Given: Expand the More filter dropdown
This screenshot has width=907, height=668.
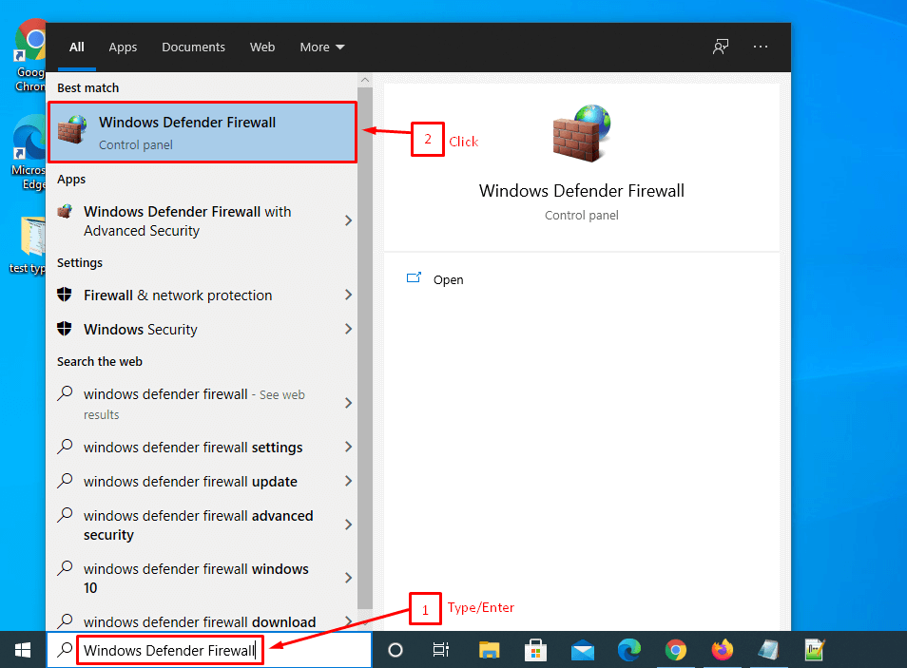Looking at the screenshot, I should (x=322, y=47).
